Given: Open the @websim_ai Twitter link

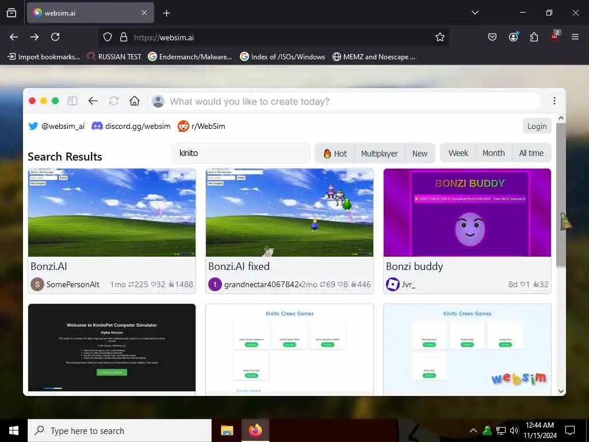Looking at the screenshot, I should 56,126.
